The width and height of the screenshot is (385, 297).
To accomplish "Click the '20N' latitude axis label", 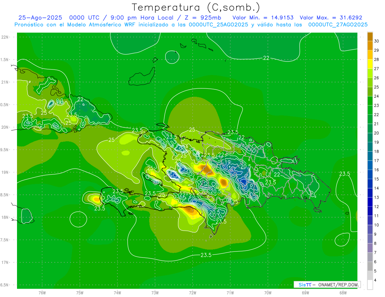I will (x=5, y=127).
